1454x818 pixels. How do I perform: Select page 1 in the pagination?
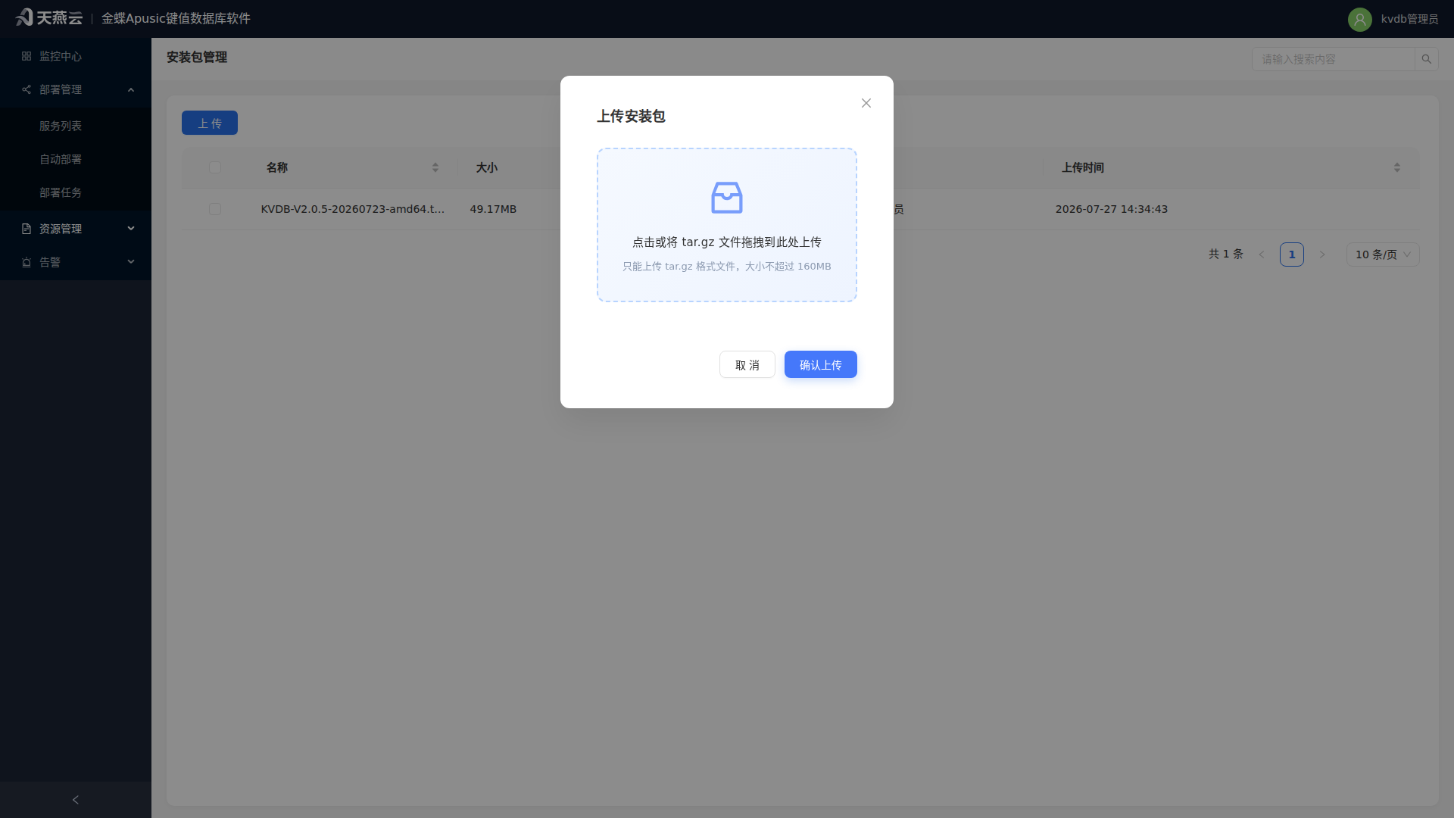pyautogui.click(x=1292, y=254)
